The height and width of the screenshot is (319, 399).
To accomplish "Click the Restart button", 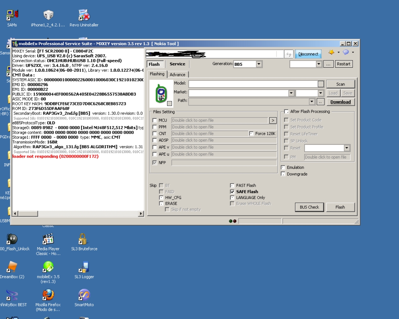I will [344, 64].
